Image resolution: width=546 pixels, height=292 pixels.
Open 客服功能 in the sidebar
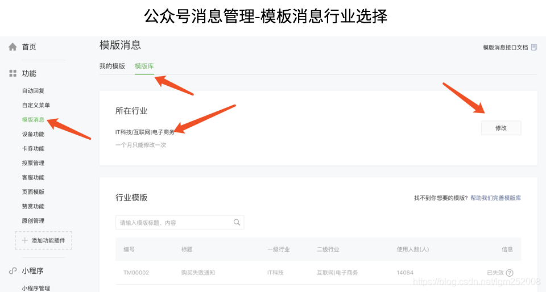(x=33, y=177)
